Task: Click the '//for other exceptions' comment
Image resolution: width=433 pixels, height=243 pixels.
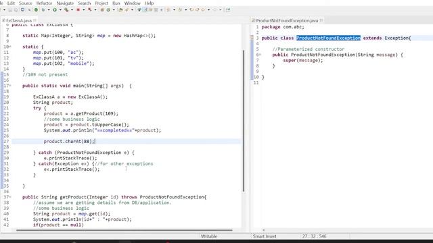Action: (x=124, y=163)
